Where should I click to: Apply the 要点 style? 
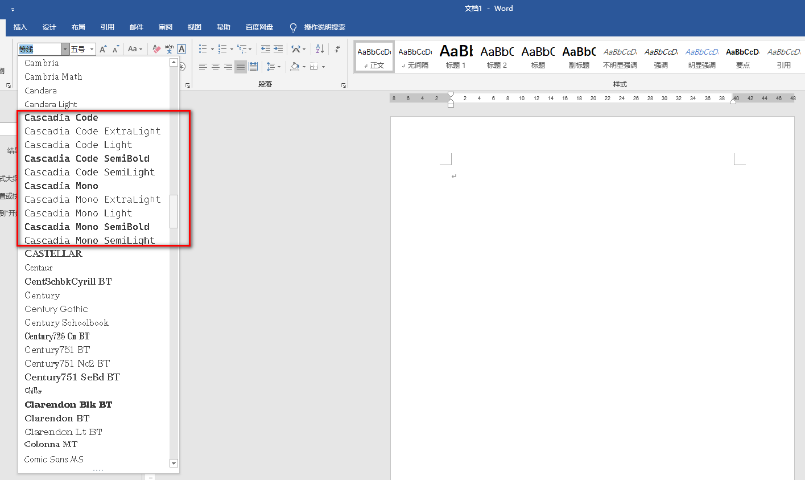click(743, 56)
